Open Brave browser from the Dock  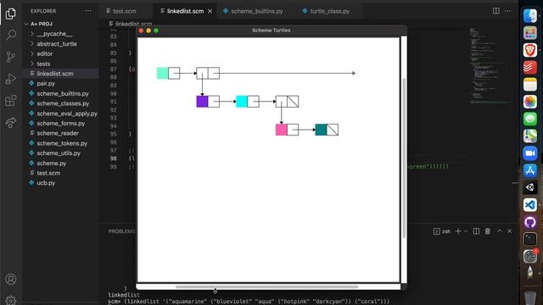tap(529, 51)
